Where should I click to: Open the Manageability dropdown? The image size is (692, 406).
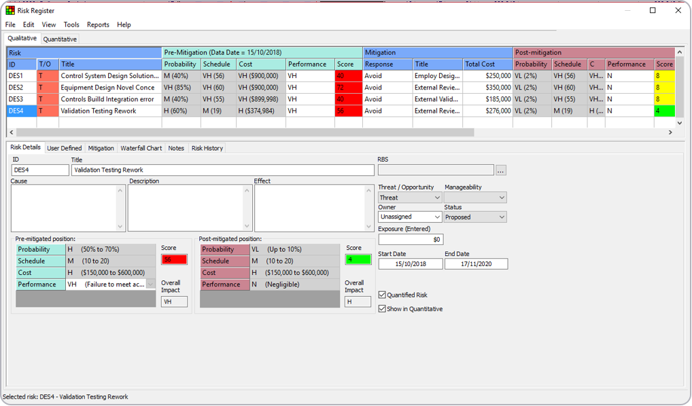click(475, 198)
